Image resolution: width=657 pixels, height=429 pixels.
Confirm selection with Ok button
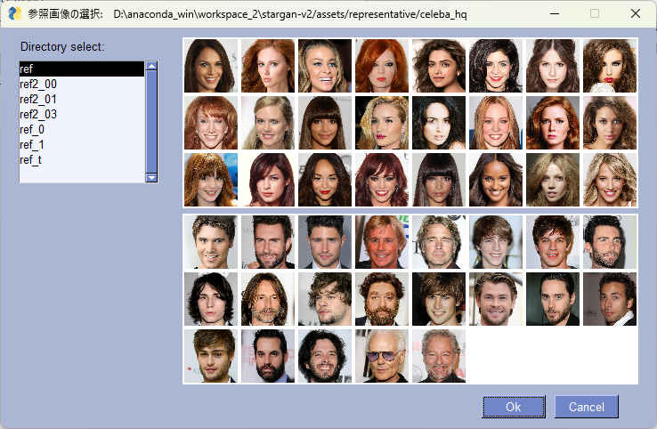point(513,407)
